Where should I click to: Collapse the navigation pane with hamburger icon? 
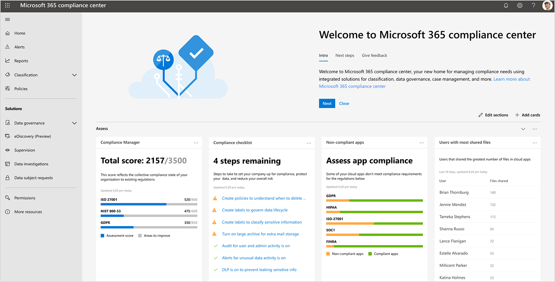click(x=7, y=19)
